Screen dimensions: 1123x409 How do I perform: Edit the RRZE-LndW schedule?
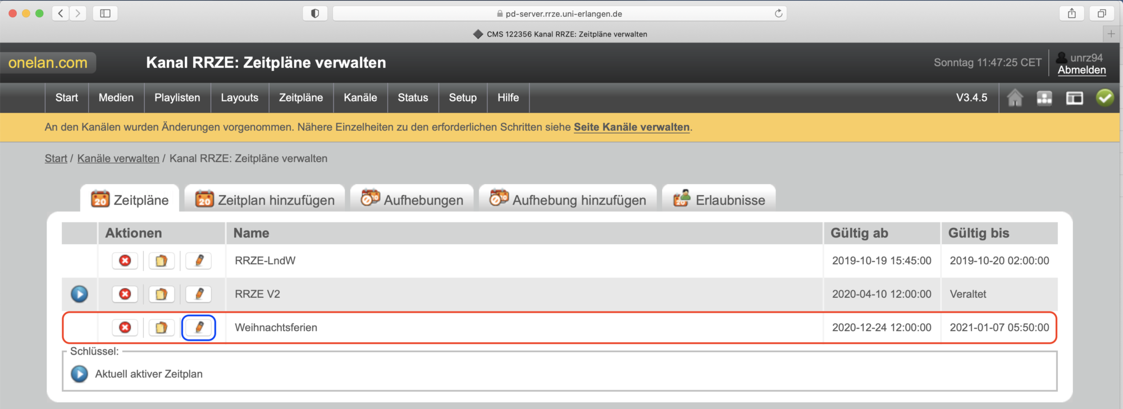pyautogui.click(x=199, y=261)
